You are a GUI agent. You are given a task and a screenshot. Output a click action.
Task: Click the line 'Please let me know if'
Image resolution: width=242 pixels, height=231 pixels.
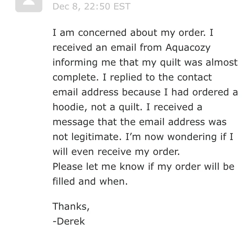tap(144, 167)
